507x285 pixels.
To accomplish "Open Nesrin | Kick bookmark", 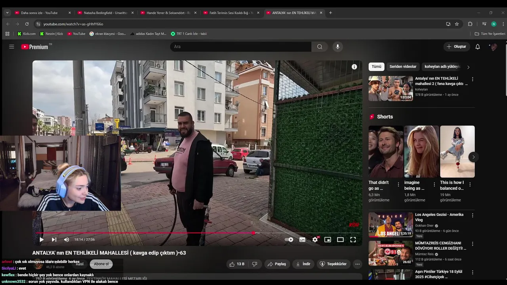I will (51, 34).
